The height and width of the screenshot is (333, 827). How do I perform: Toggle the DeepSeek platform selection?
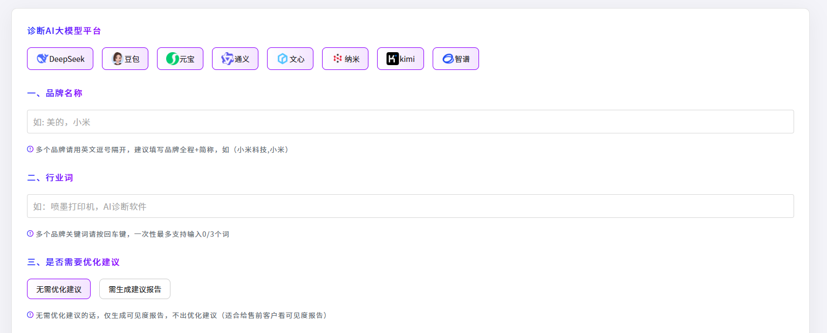point(60,59)
